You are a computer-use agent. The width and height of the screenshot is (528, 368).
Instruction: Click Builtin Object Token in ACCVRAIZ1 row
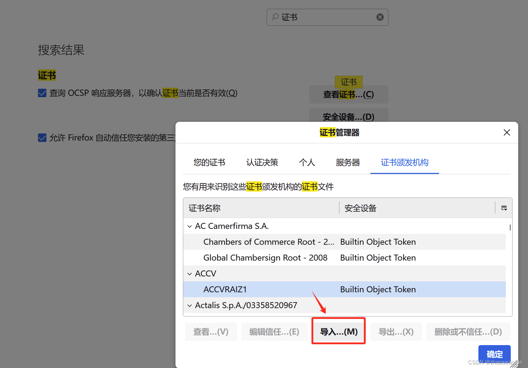(378, 289)
